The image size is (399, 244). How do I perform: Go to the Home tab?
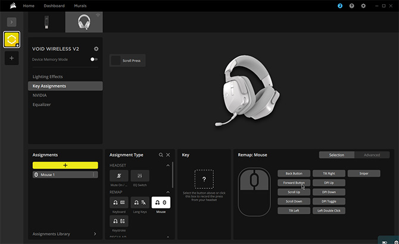[x=29, y=6]
